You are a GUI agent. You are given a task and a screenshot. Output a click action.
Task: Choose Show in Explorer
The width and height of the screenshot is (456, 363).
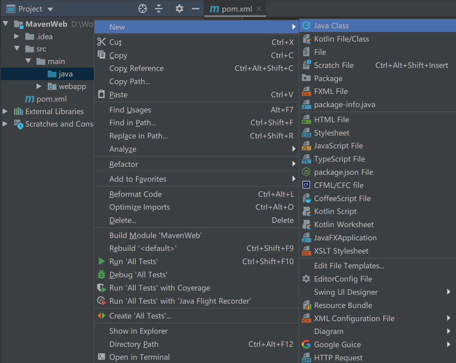(x=197, y=331)
